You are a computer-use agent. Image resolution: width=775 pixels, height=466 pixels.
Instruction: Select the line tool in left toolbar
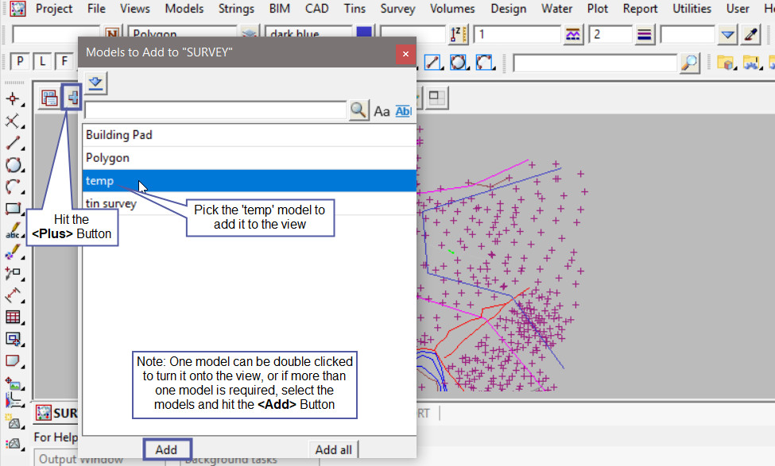[x=13, y=144]
